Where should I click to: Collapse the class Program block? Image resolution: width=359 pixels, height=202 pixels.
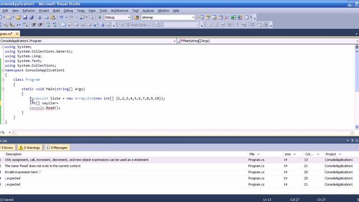[3, 80]
